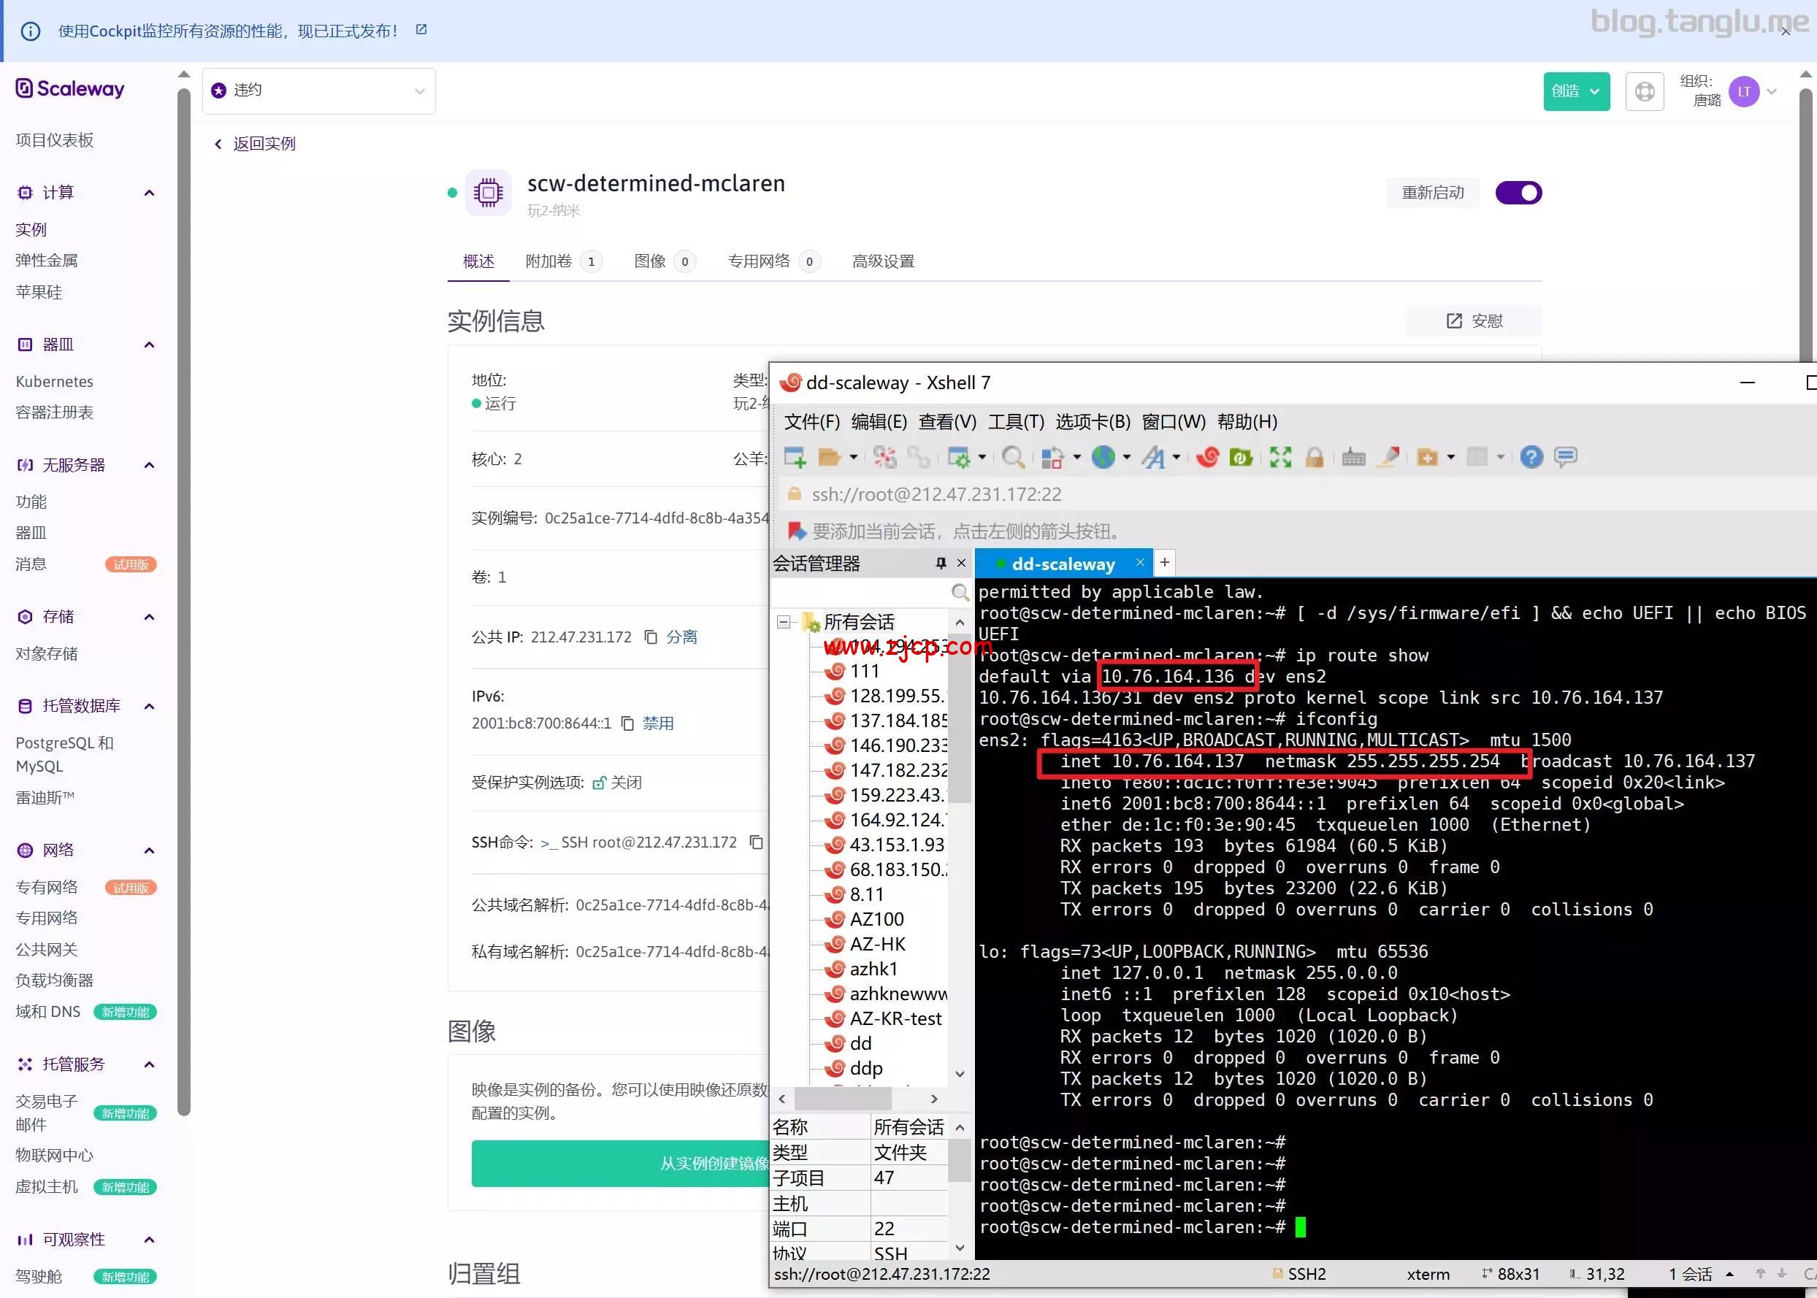This screenshot has height=1298, width=1817.
Task: Toggle the instance power switch
Action: pos(1518,193)
